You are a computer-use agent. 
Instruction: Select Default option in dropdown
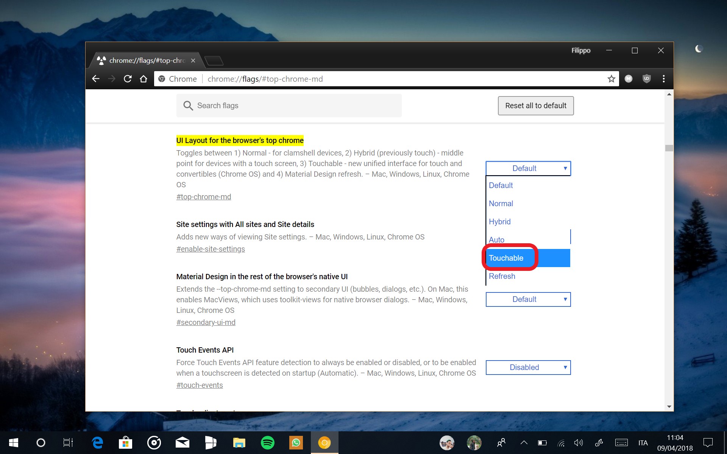point(500,185)
